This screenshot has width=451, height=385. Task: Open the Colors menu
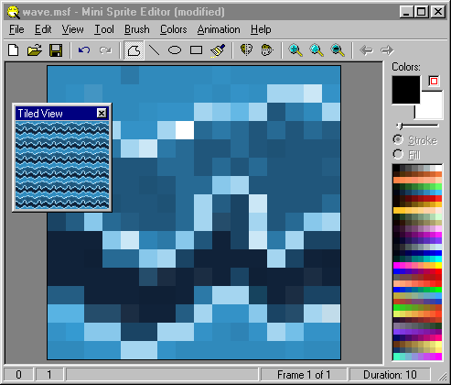[x=174, y=29]
